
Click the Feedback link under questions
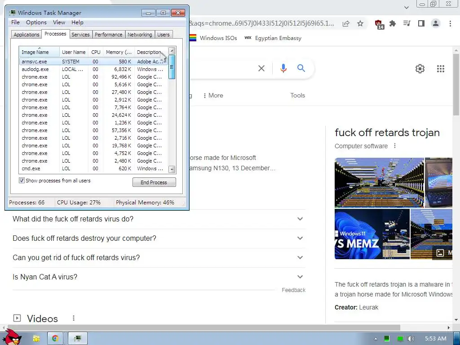(x=293, y=290)
